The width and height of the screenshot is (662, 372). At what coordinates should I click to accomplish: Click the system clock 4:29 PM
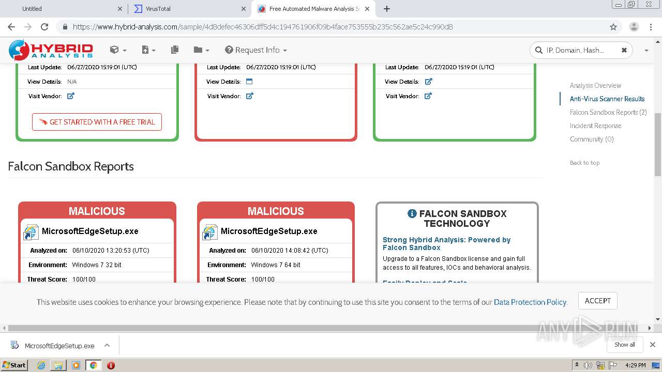pyautogui.click(x=635, y=365)
